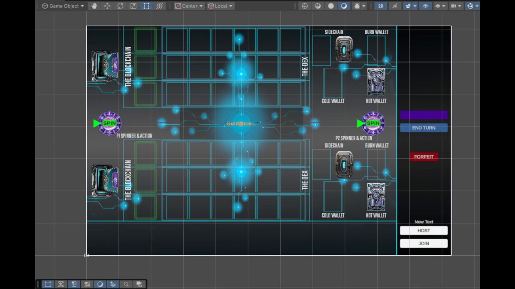
Task: Click the P1 SPIN wheel
Action: tap(109, 123)
